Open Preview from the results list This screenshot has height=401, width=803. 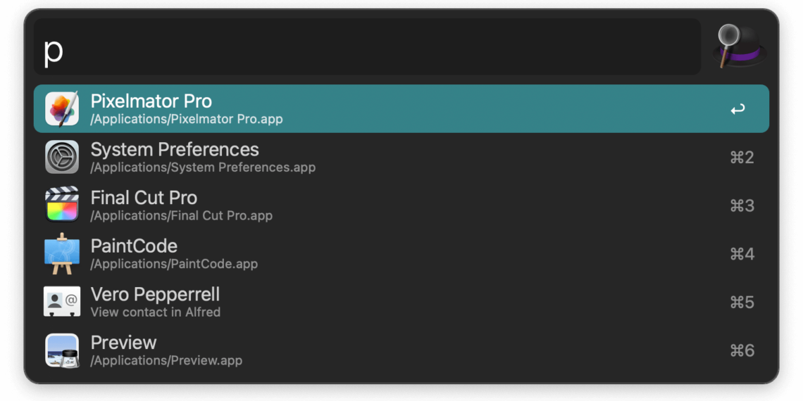[401, 350]
